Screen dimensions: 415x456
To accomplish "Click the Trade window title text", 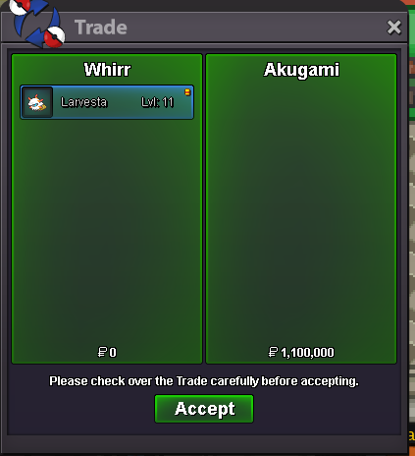I will pos(101,27).
